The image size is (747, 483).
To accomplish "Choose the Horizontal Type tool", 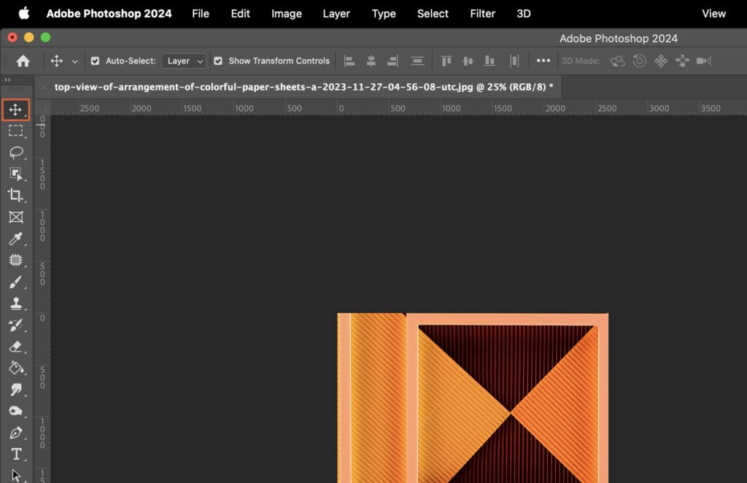I will (17, 455).
